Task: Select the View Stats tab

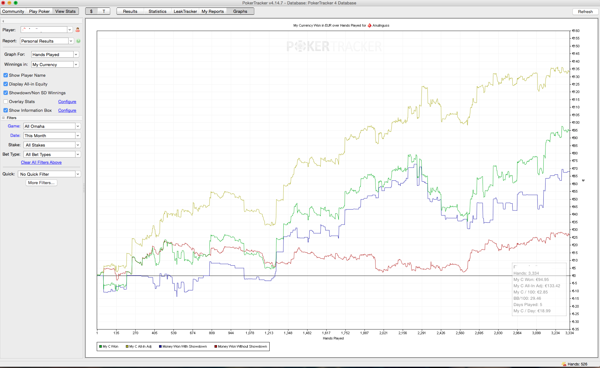Action: [x=65, y=11]
